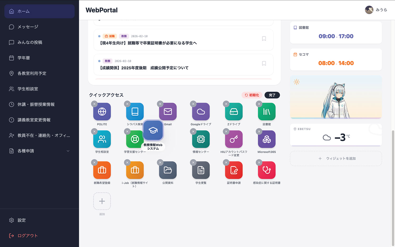Open the Microsoft365 shortcut icon
The image size is (395, 247).
[266, 139]
